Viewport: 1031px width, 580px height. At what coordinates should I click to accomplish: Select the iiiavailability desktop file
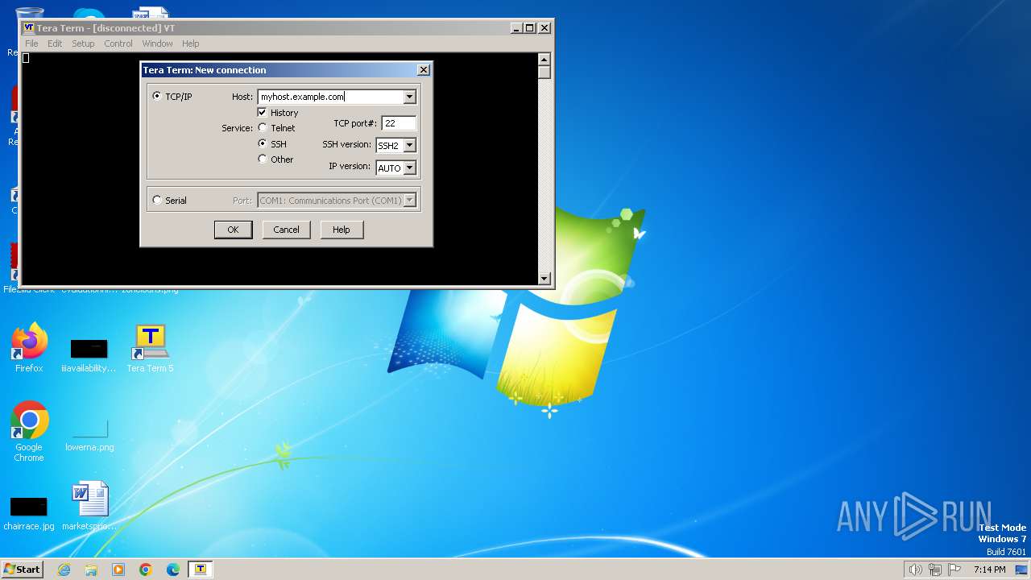point(89,354)
